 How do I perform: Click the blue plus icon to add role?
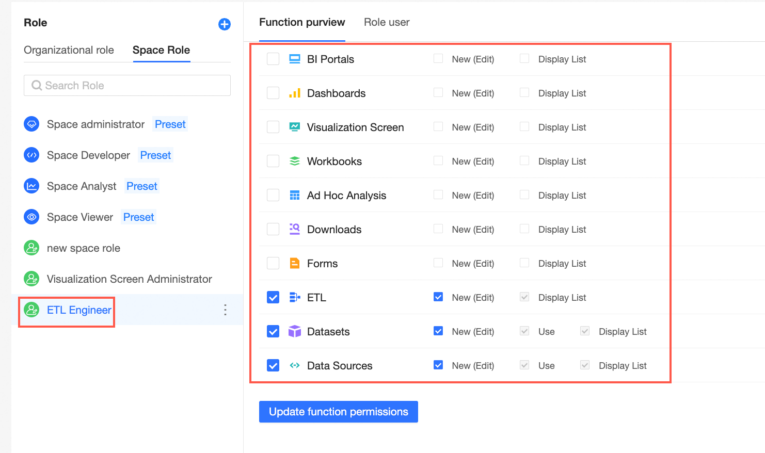(225, 24)
